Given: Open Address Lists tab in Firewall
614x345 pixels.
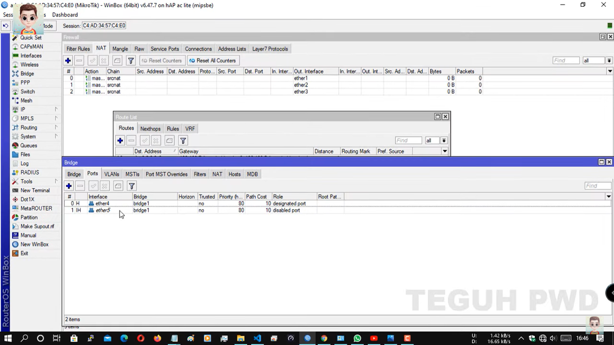Looking at the screenshot, I should pos(232,49).
